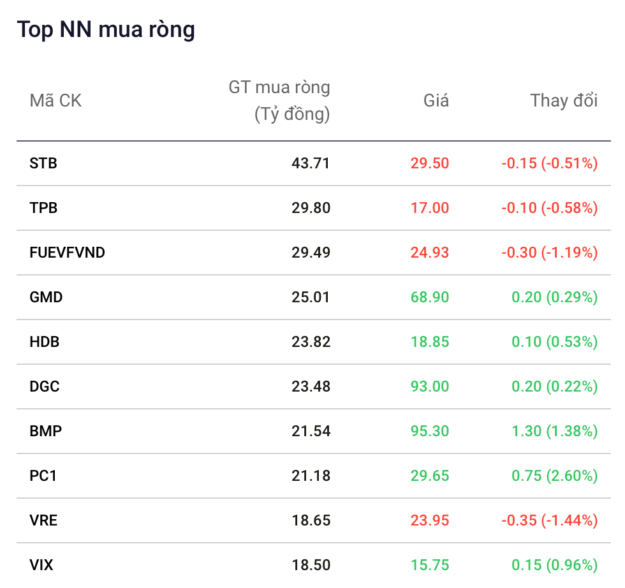The height and width of the screenshot is (588, 625).
Task: Select the TPB stock code
Action: tap(43, 208)
